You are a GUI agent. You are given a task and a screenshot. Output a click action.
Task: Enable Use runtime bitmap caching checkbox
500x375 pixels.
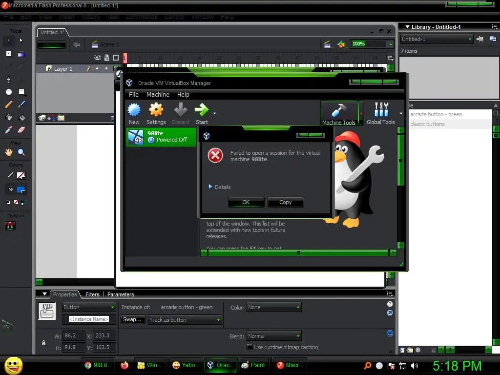(250, 347)
